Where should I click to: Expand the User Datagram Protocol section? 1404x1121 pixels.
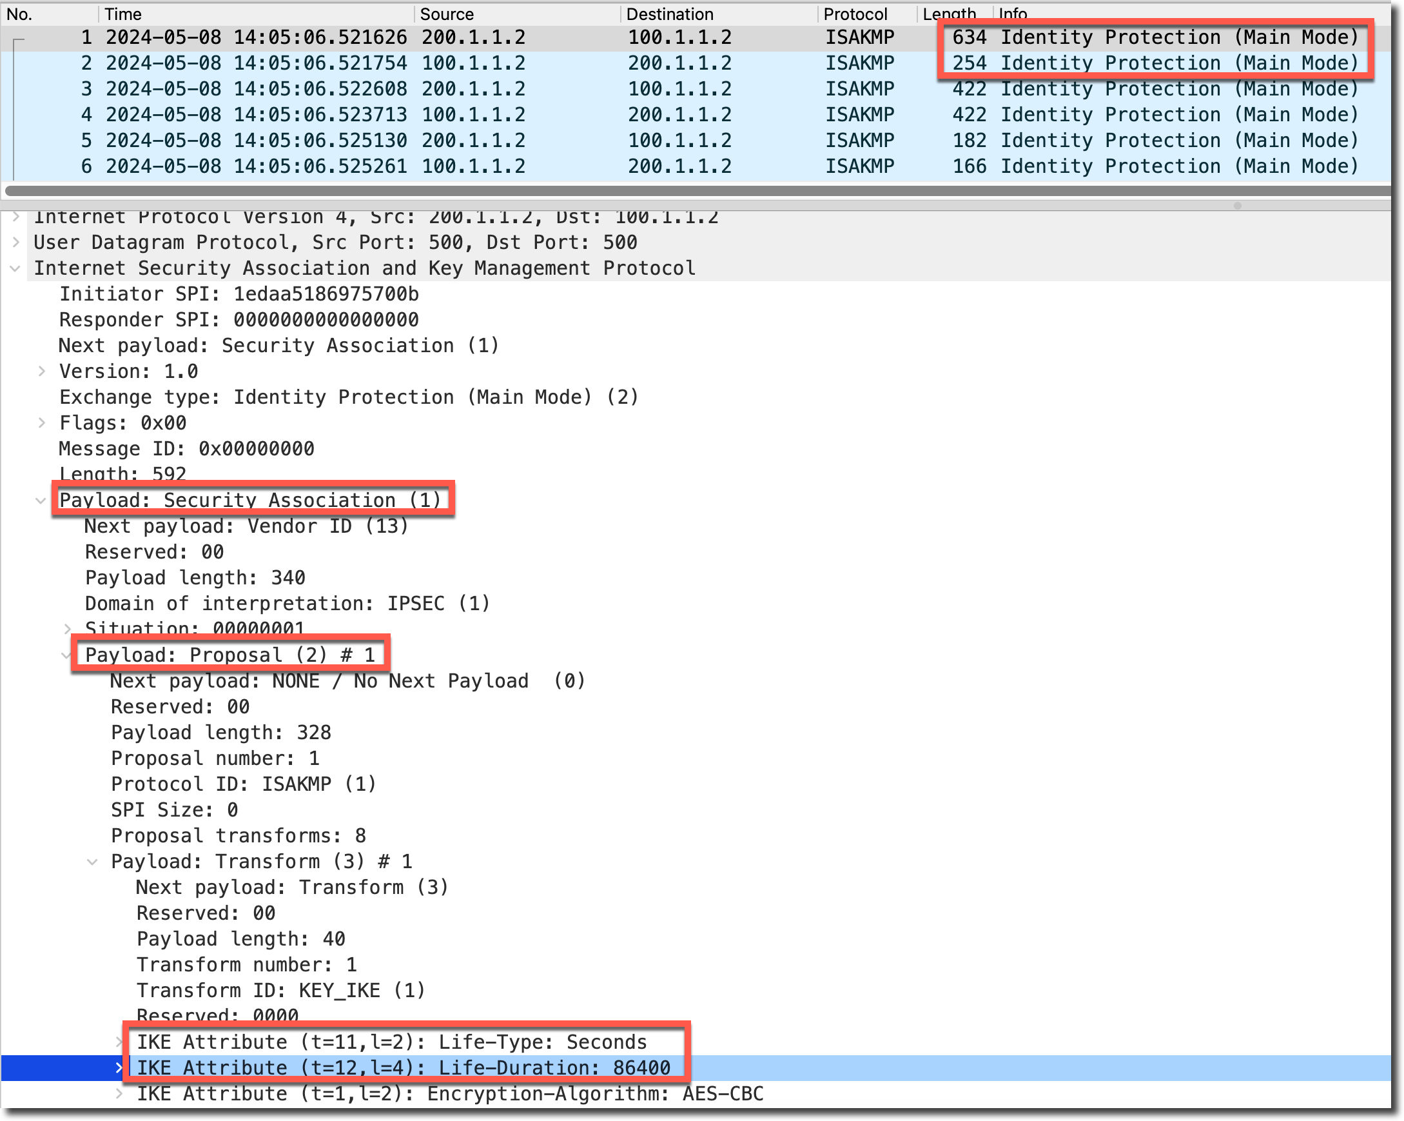[15, 243]
